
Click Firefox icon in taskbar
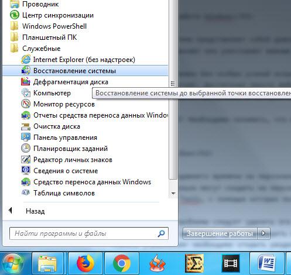coord(85,263)
